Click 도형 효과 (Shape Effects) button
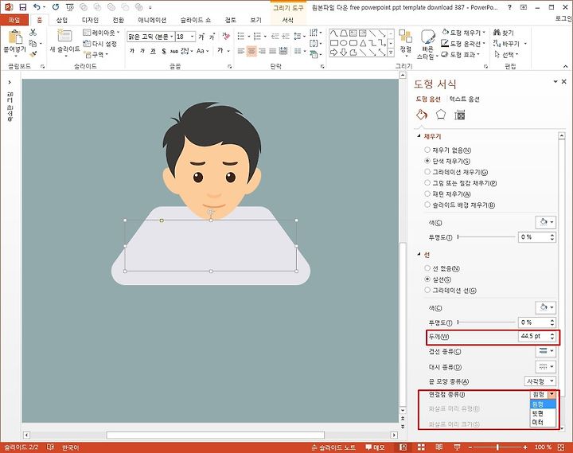The height and width of the screenshot is (453, 573). click(461, 54)
